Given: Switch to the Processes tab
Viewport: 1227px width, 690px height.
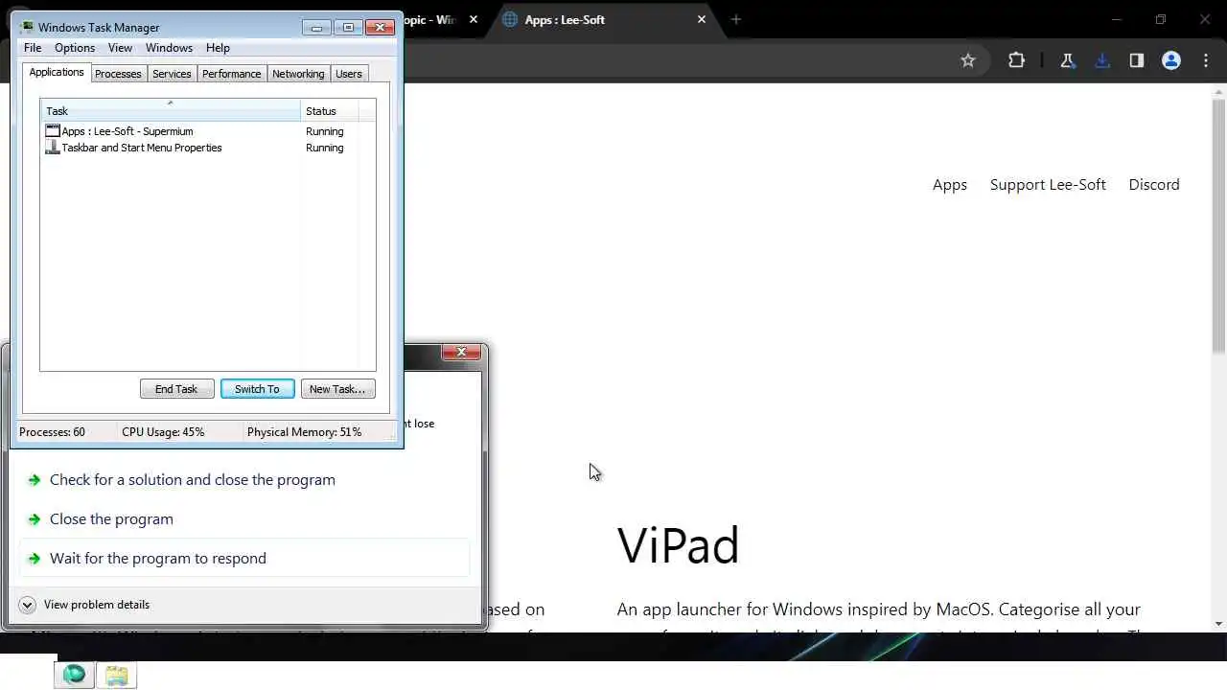Looking at the screenshot, I should click(118, 74).
